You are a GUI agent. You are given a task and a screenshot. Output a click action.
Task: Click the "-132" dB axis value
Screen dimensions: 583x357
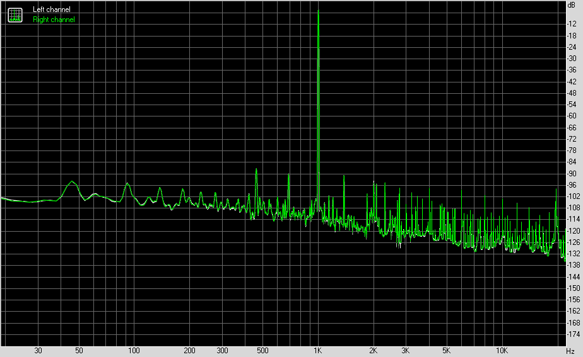(573, 254)
